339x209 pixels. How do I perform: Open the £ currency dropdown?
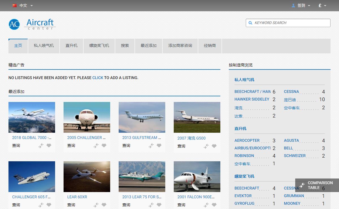tap(322, 5)
